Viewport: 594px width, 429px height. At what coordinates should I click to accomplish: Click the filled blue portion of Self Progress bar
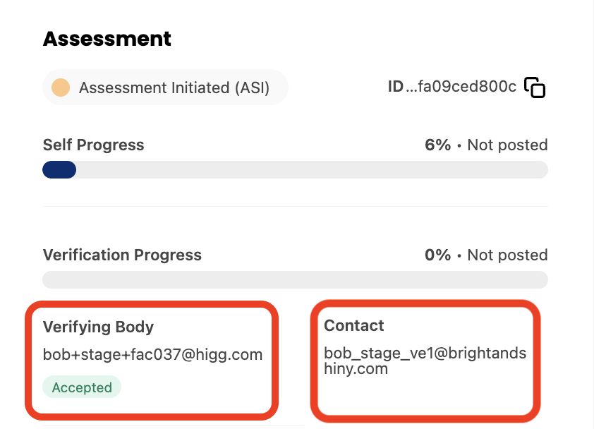tap(59, 169)
